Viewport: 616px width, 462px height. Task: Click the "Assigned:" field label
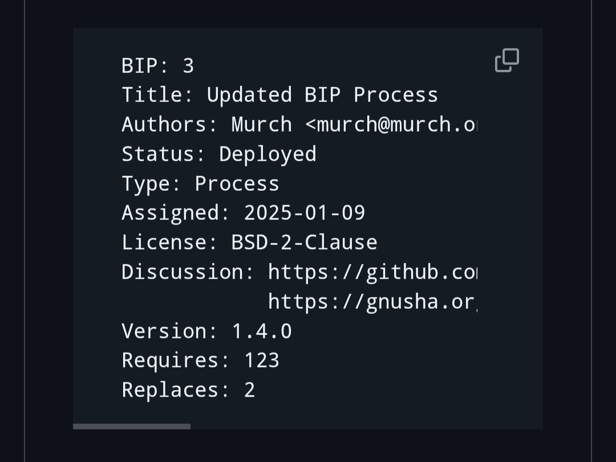point(176,212)
